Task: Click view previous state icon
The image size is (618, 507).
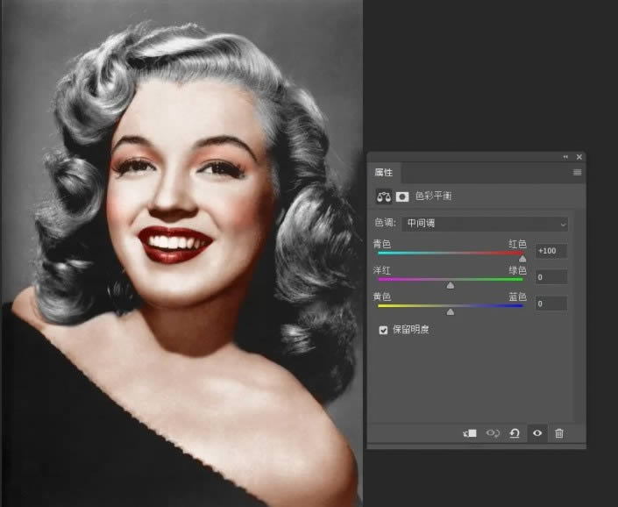Action: [493, 433]
